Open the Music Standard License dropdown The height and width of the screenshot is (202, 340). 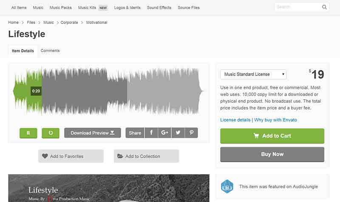(x=253, y=74)
